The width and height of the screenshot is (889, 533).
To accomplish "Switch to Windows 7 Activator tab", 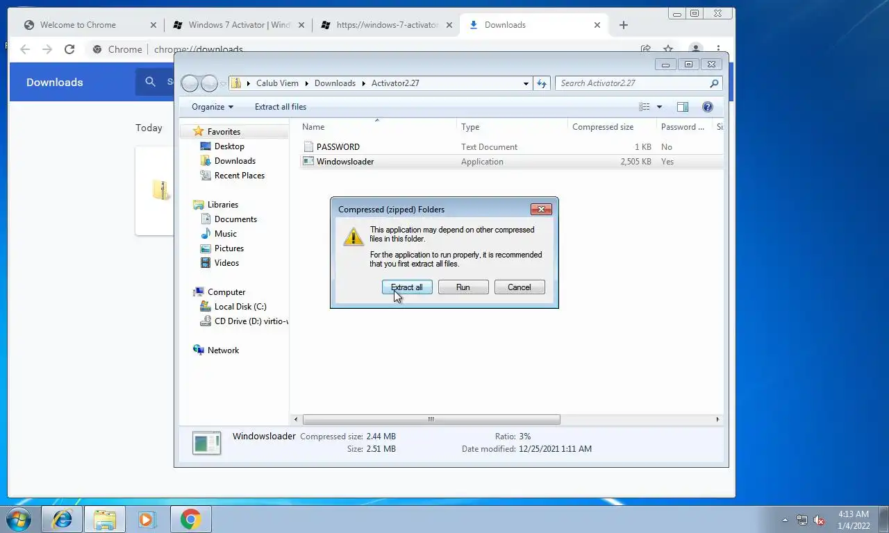I will (x=240, y=25).
